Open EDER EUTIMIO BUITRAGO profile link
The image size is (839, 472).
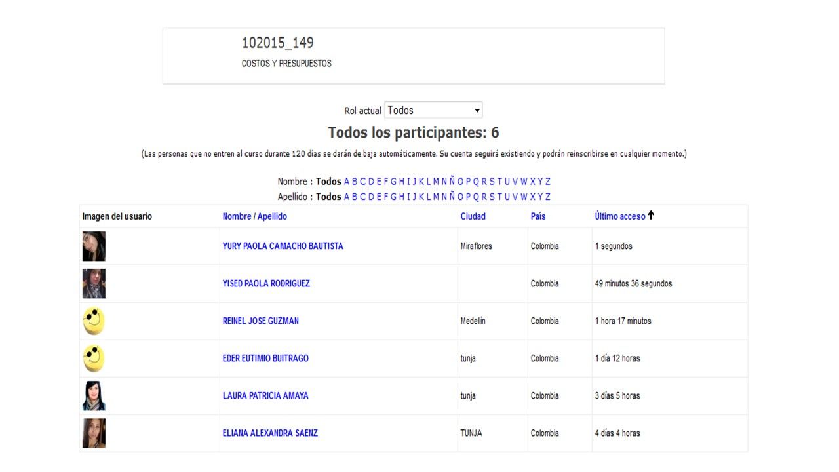tap(265, 358)
